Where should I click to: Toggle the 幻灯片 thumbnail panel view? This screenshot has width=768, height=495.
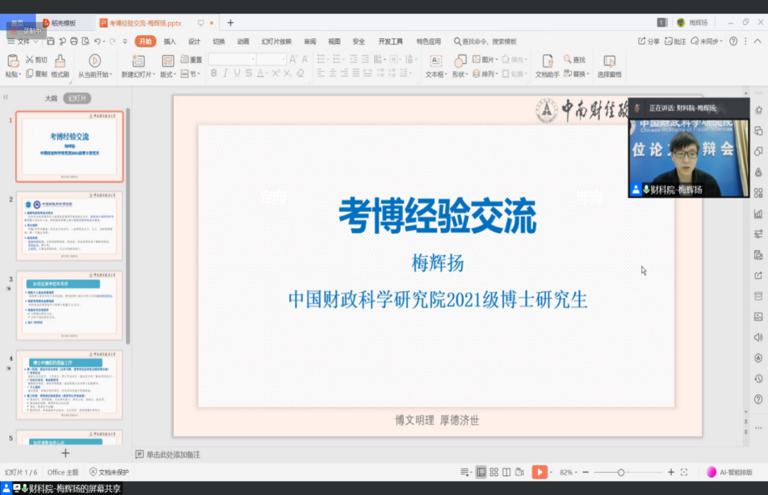77,98
